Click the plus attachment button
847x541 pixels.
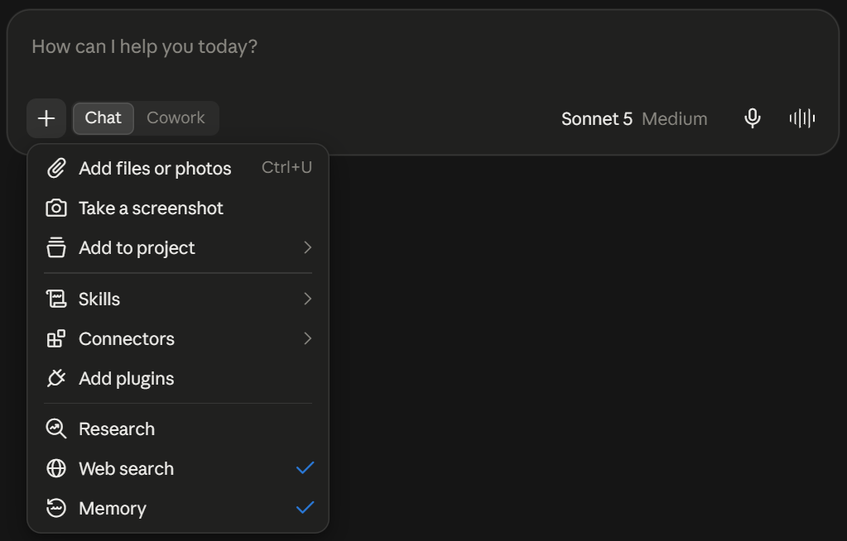pyautogui.click(x=46, y=118)
